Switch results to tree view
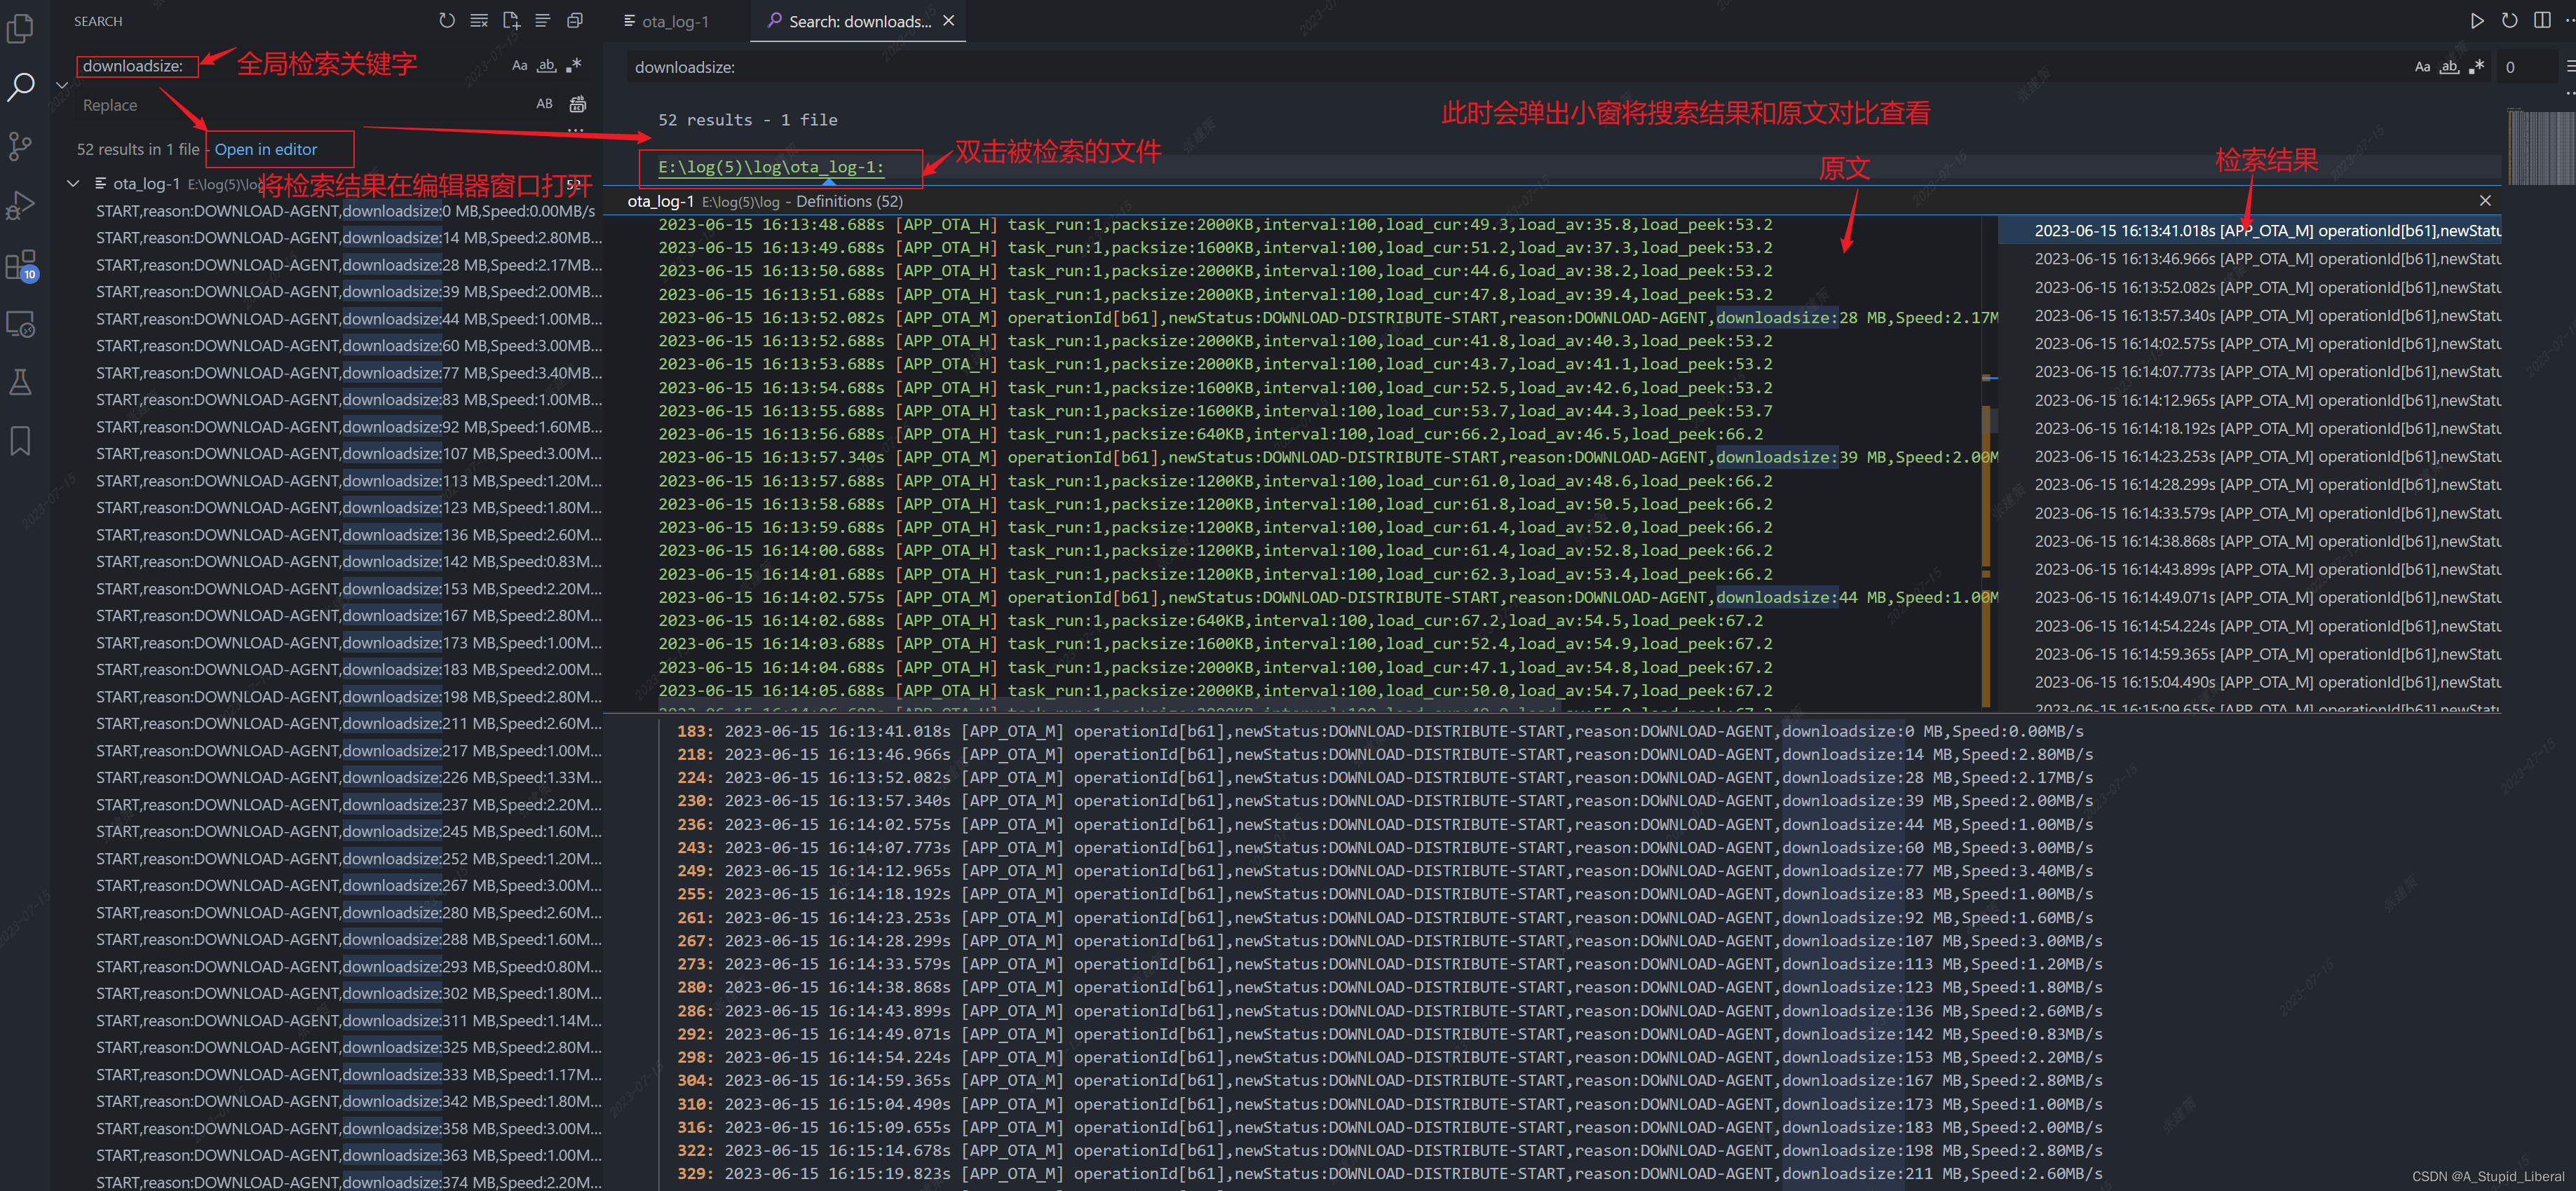Viewport: 2576px width, 1191px height. (543, 20)
